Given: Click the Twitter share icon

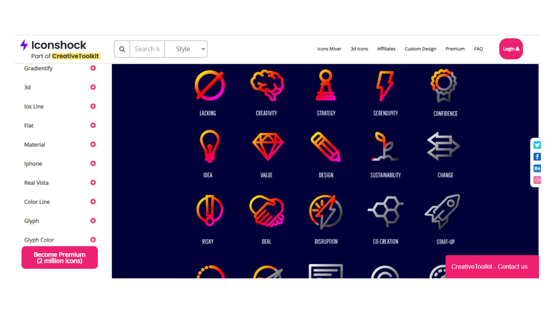Looking at the screenshot, I should point(537,145).
